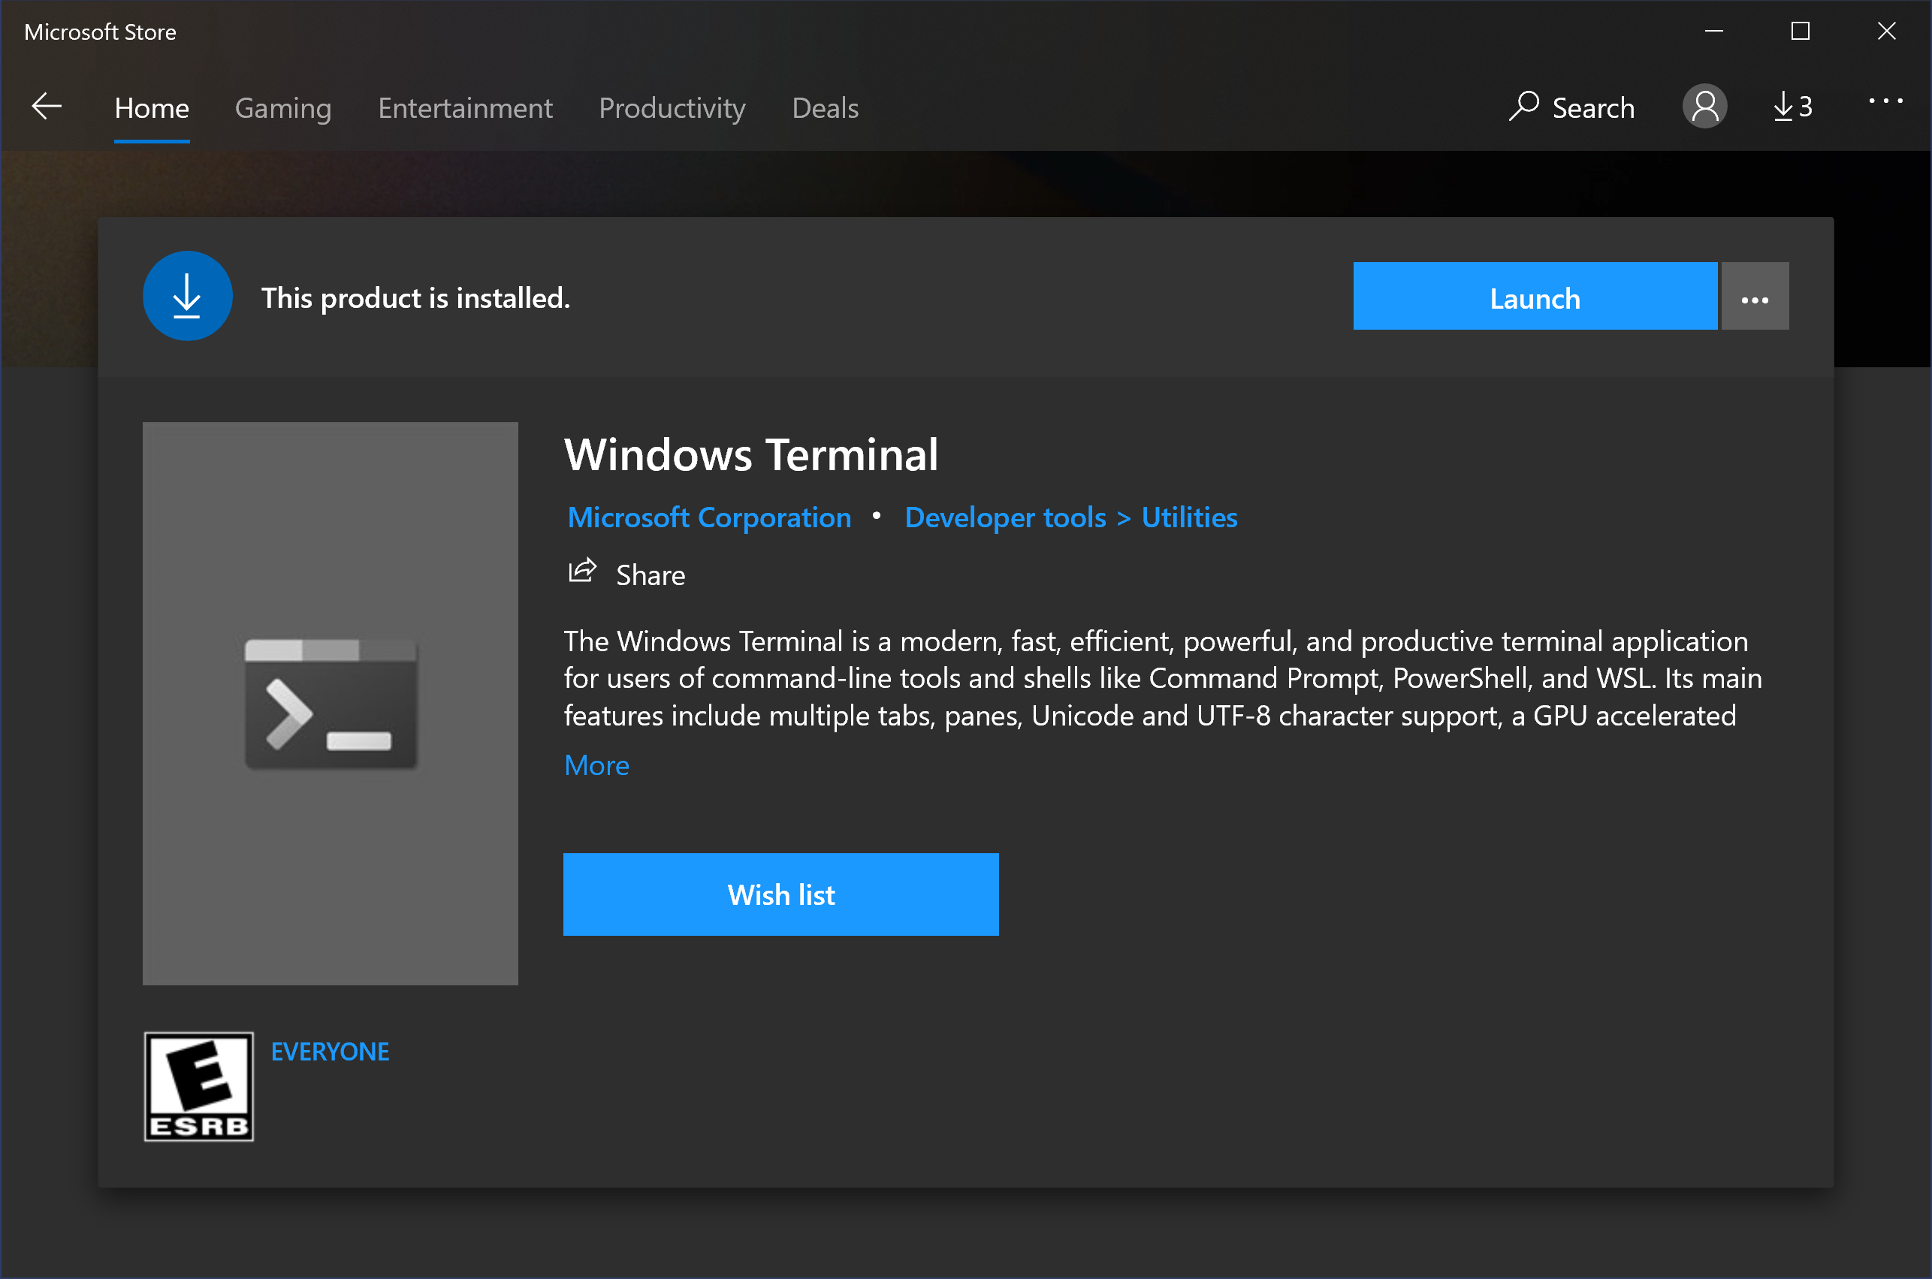Open downloads and updates showing 3
Screen dimensions: 1932x1279
tap(1792, 107)
